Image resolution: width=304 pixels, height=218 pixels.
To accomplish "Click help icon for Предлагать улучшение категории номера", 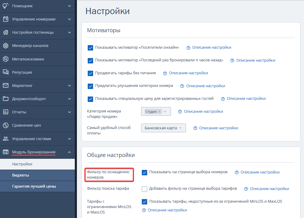I will click(182, 86).
